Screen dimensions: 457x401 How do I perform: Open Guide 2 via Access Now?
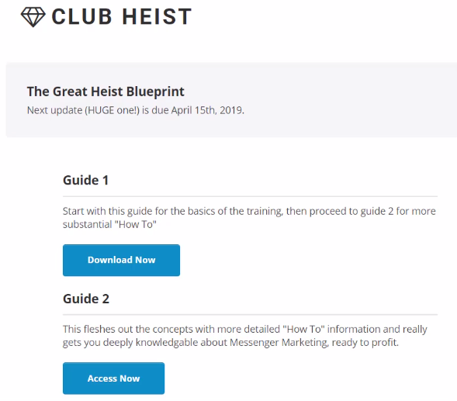point(113,379)
